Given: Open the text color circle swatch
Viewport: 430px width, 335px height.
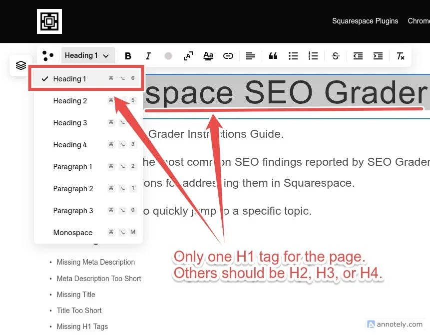Looking at the screenshot, I should 168,56.
